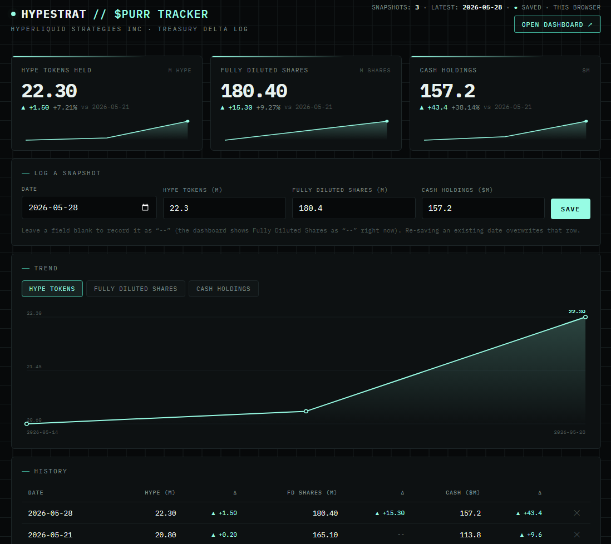Open the Cash Holdings sparkline card

(505, 103)
